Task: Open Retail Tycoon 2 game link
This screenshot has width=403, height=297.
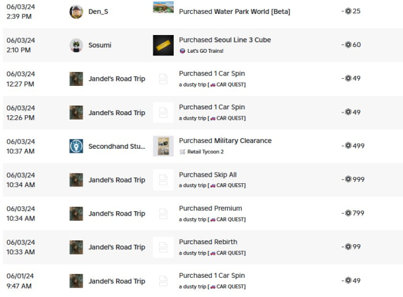Action: coord(205,152)
